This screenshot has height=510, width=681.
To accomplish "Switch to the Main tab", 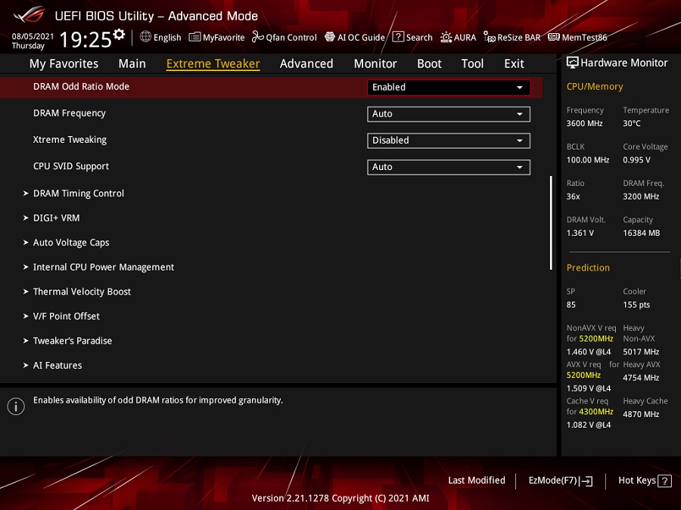I will pyautogui.click(x=132, y=63).
